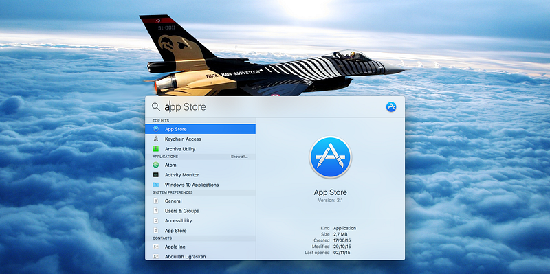The image size is (550, 274).
Task: Open Activity Monitor result
Action: pos(200,174)
